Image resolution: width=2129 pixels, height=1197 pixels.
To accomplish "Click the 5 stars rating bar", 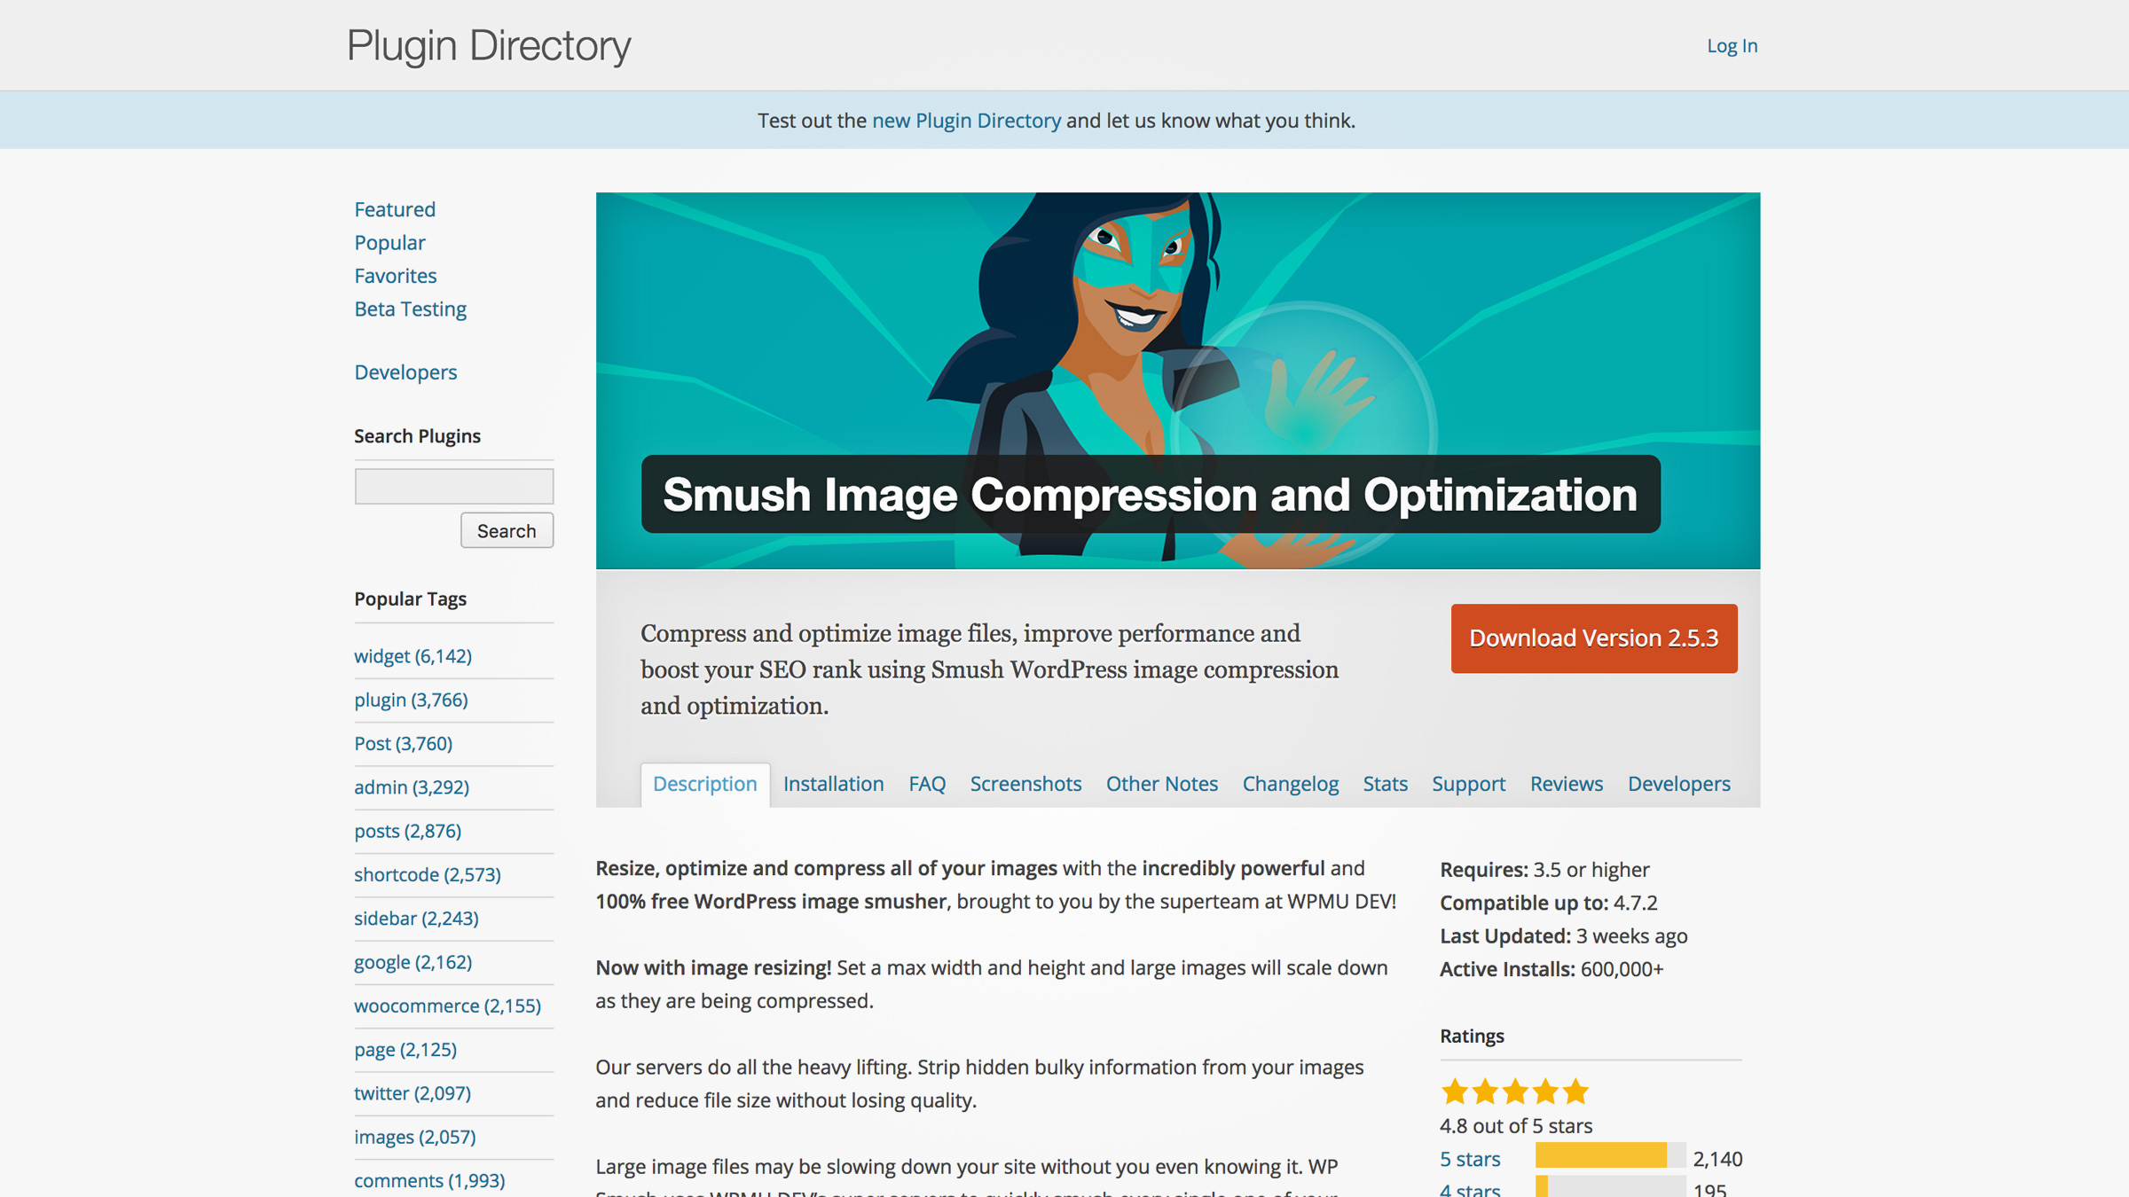I will coord(1610,1155).
